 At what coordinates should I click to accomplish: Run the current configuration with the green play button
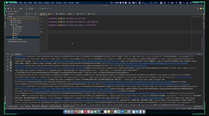(37, 8)
